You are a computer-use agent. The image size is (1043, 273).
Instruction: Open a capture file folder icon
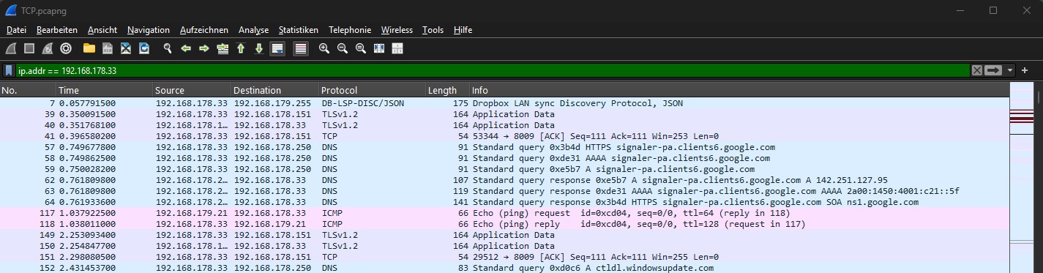(89, 48)
